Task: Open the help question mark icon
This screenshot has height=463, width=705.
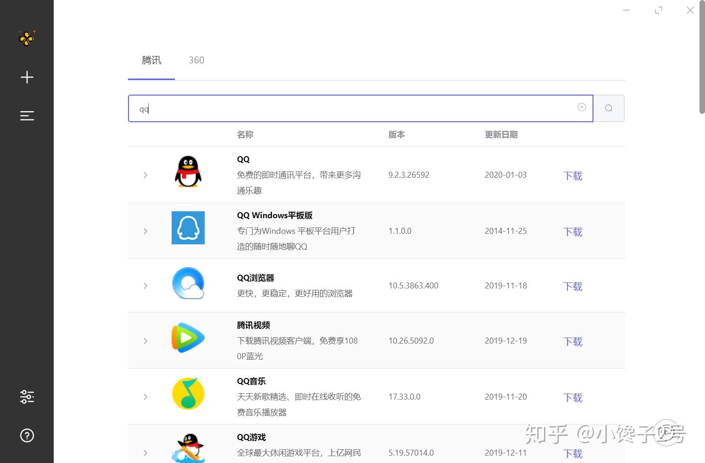Action: 27,435
